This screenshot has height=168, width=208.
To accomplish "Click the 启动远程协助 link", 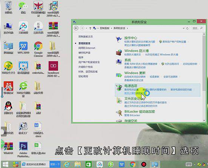I will (190, 64).
